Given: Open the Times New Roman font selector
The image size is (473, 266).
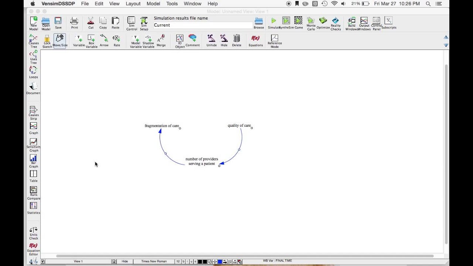Looking at the screenshot, I should (154, 261).
